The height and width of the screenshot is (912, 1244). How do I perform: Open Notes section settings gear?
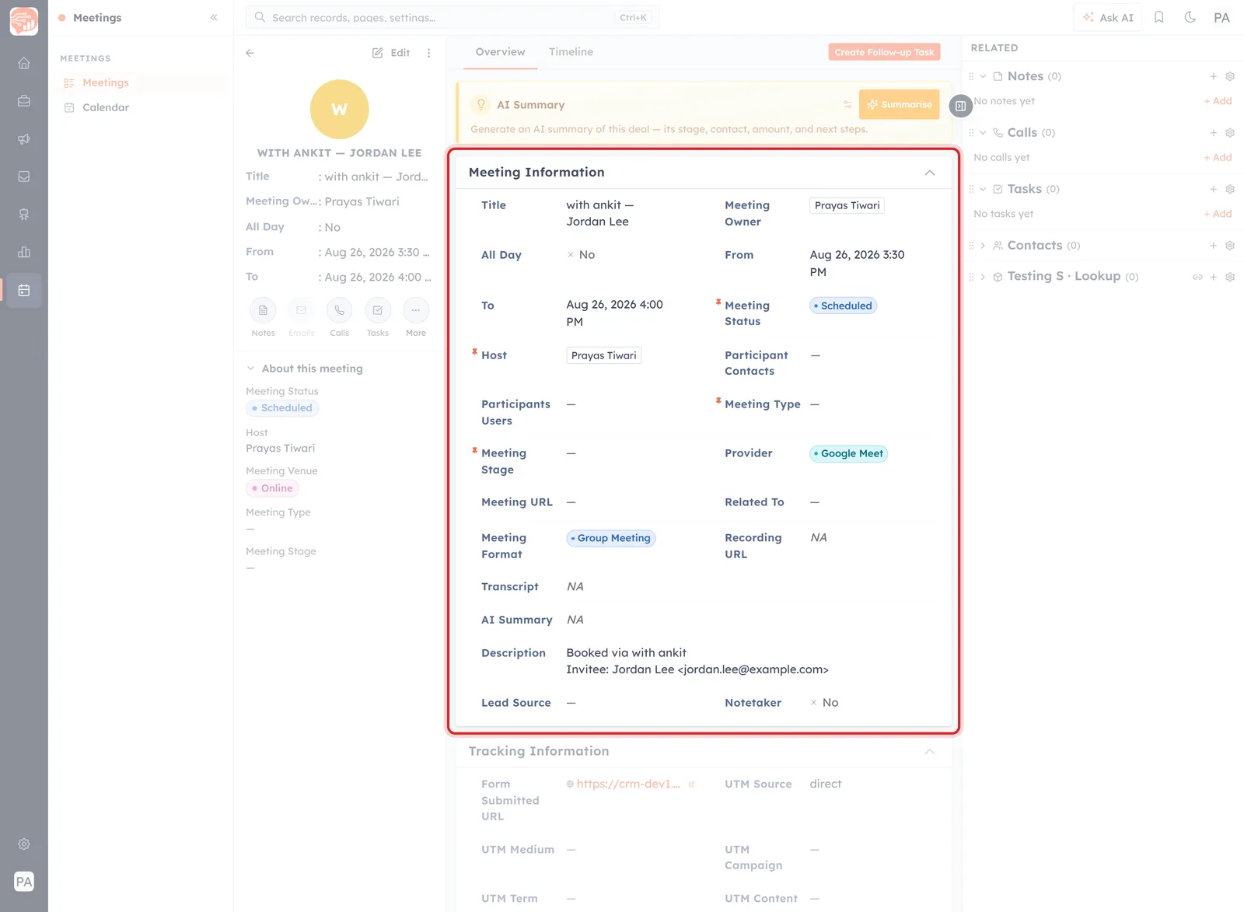click(1230, 76)
